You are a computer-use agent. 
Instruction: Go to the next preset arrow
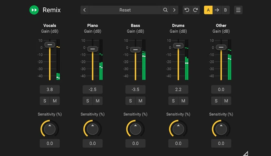174,10
